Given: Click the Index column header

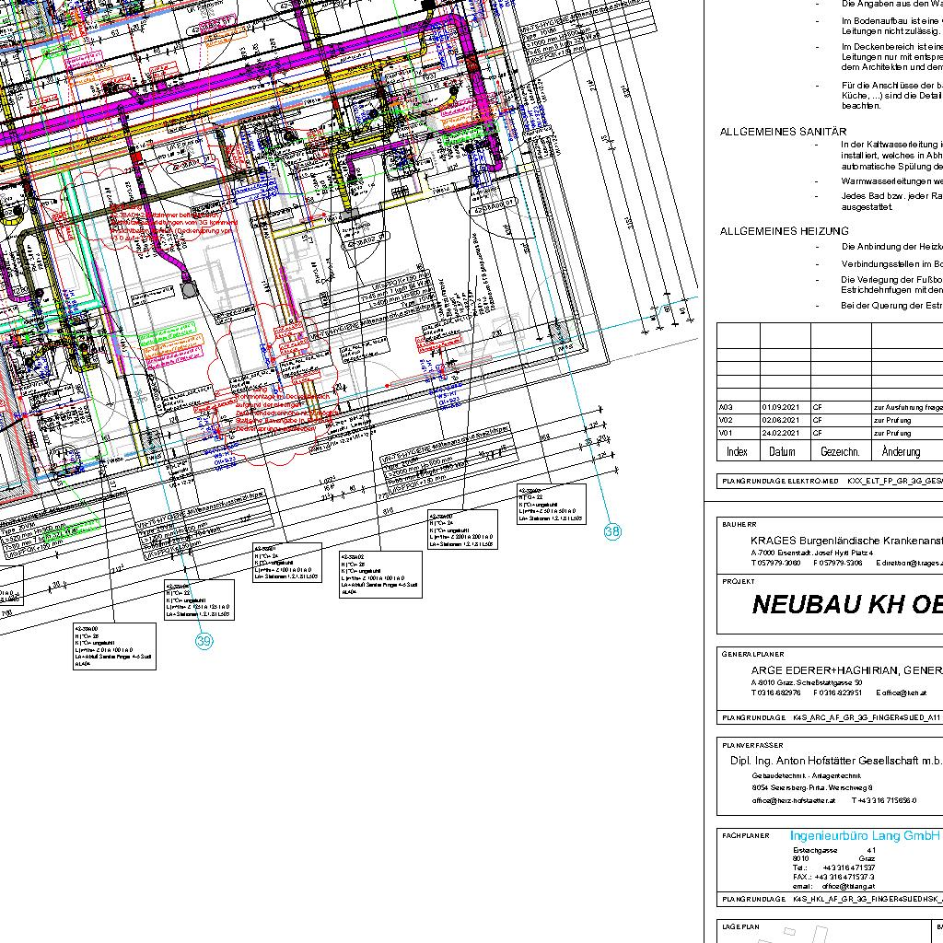Looking at the screenshot, I should click(737, 452).
